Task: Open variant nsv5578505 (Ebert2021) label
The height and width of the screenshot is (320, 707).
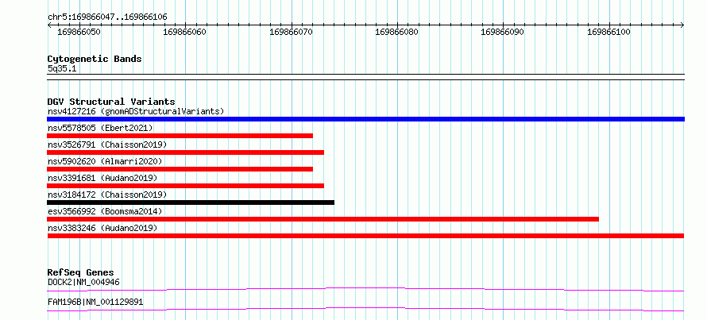Action: coord(100,128)
